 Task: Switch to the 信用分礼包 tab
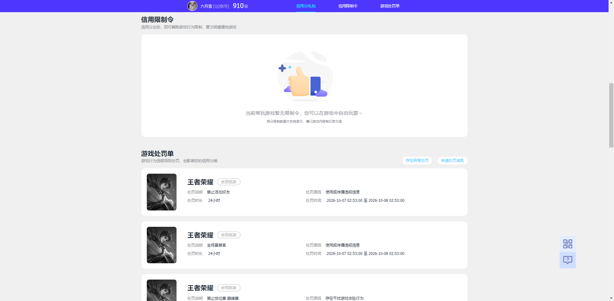[x=306, y=6]
